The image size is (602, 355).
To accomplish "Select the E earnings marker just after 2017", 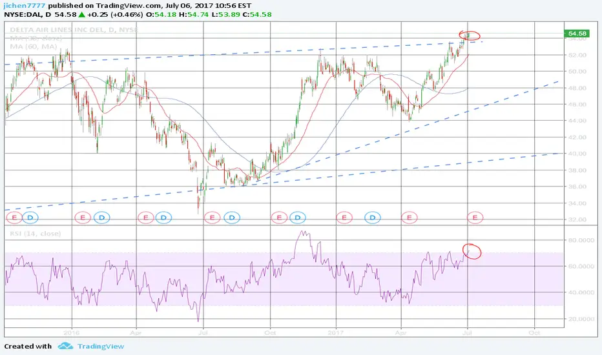I will pos(344,218).
